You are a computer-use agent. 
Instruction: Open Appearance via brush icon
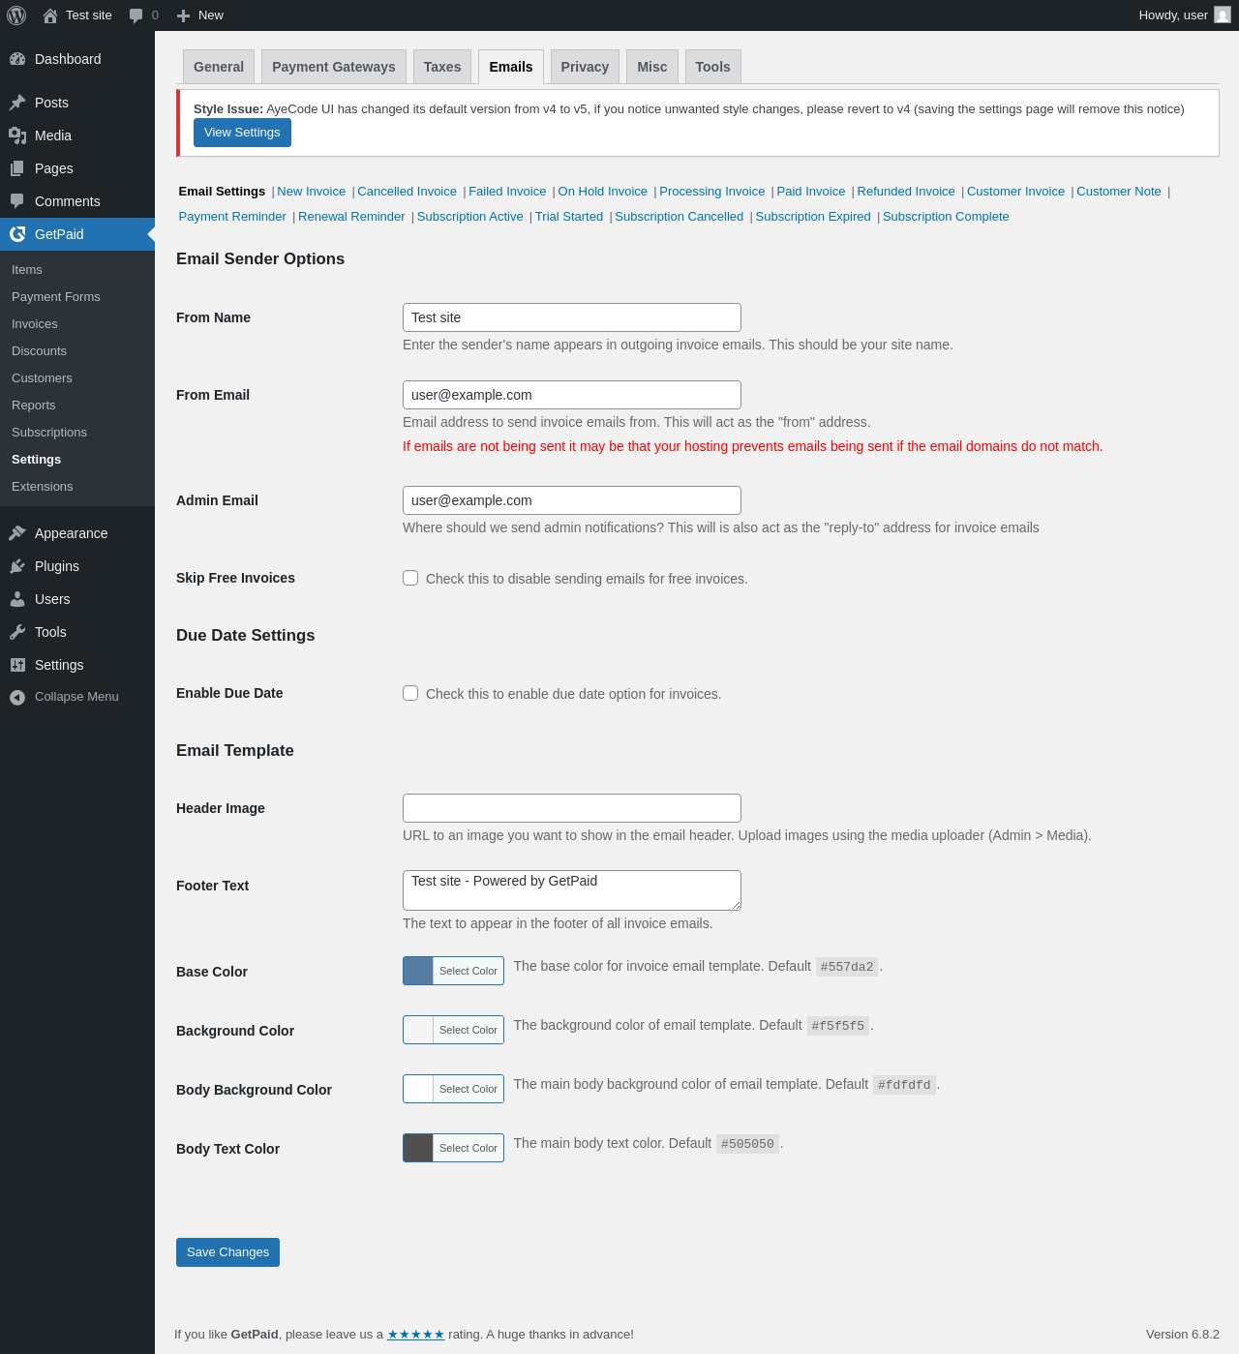point(17,533)
